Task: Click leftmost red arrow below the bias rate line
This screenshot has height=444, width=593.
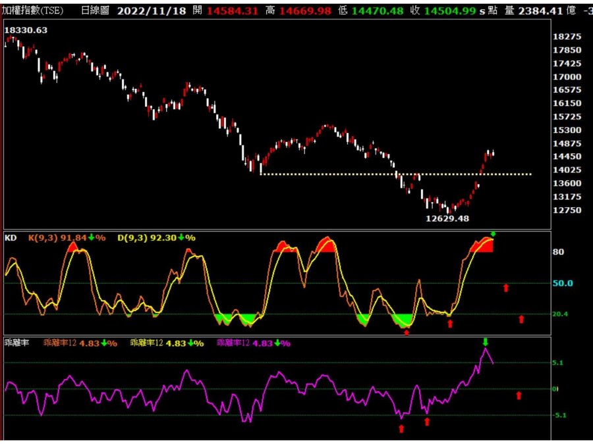Action: point(401,429)
